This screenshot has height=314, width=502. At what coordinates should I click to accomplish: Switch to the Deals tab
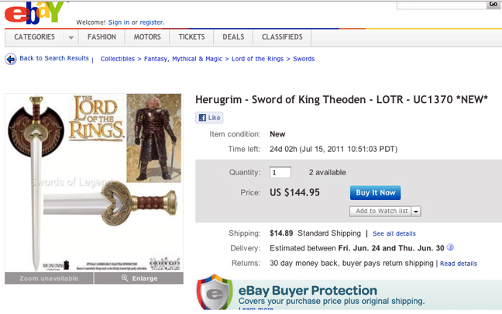[x=233, y=37]
